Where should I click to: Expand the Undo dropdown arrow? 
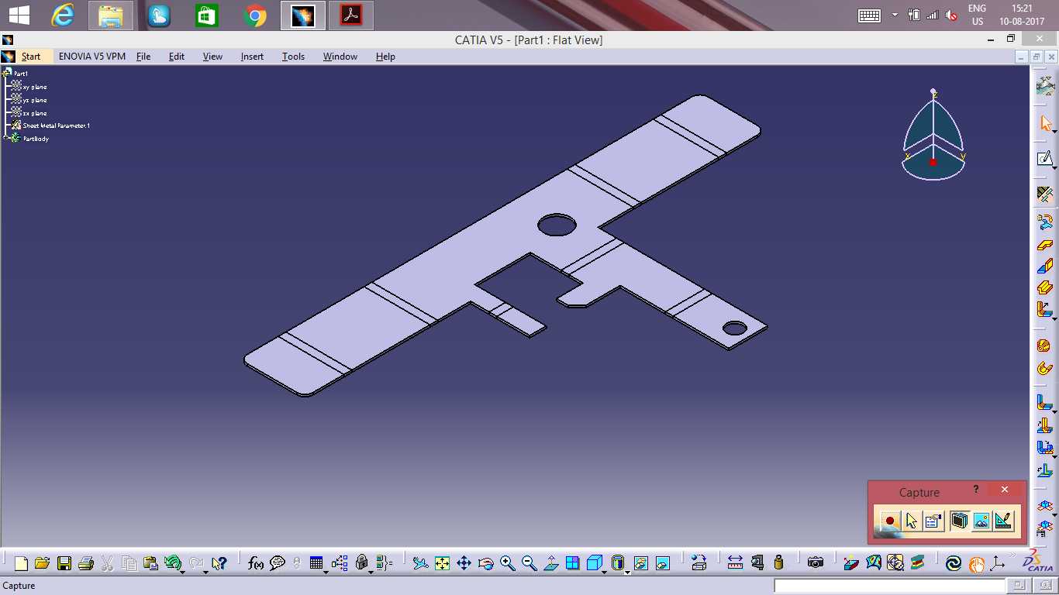click(183, 571)
